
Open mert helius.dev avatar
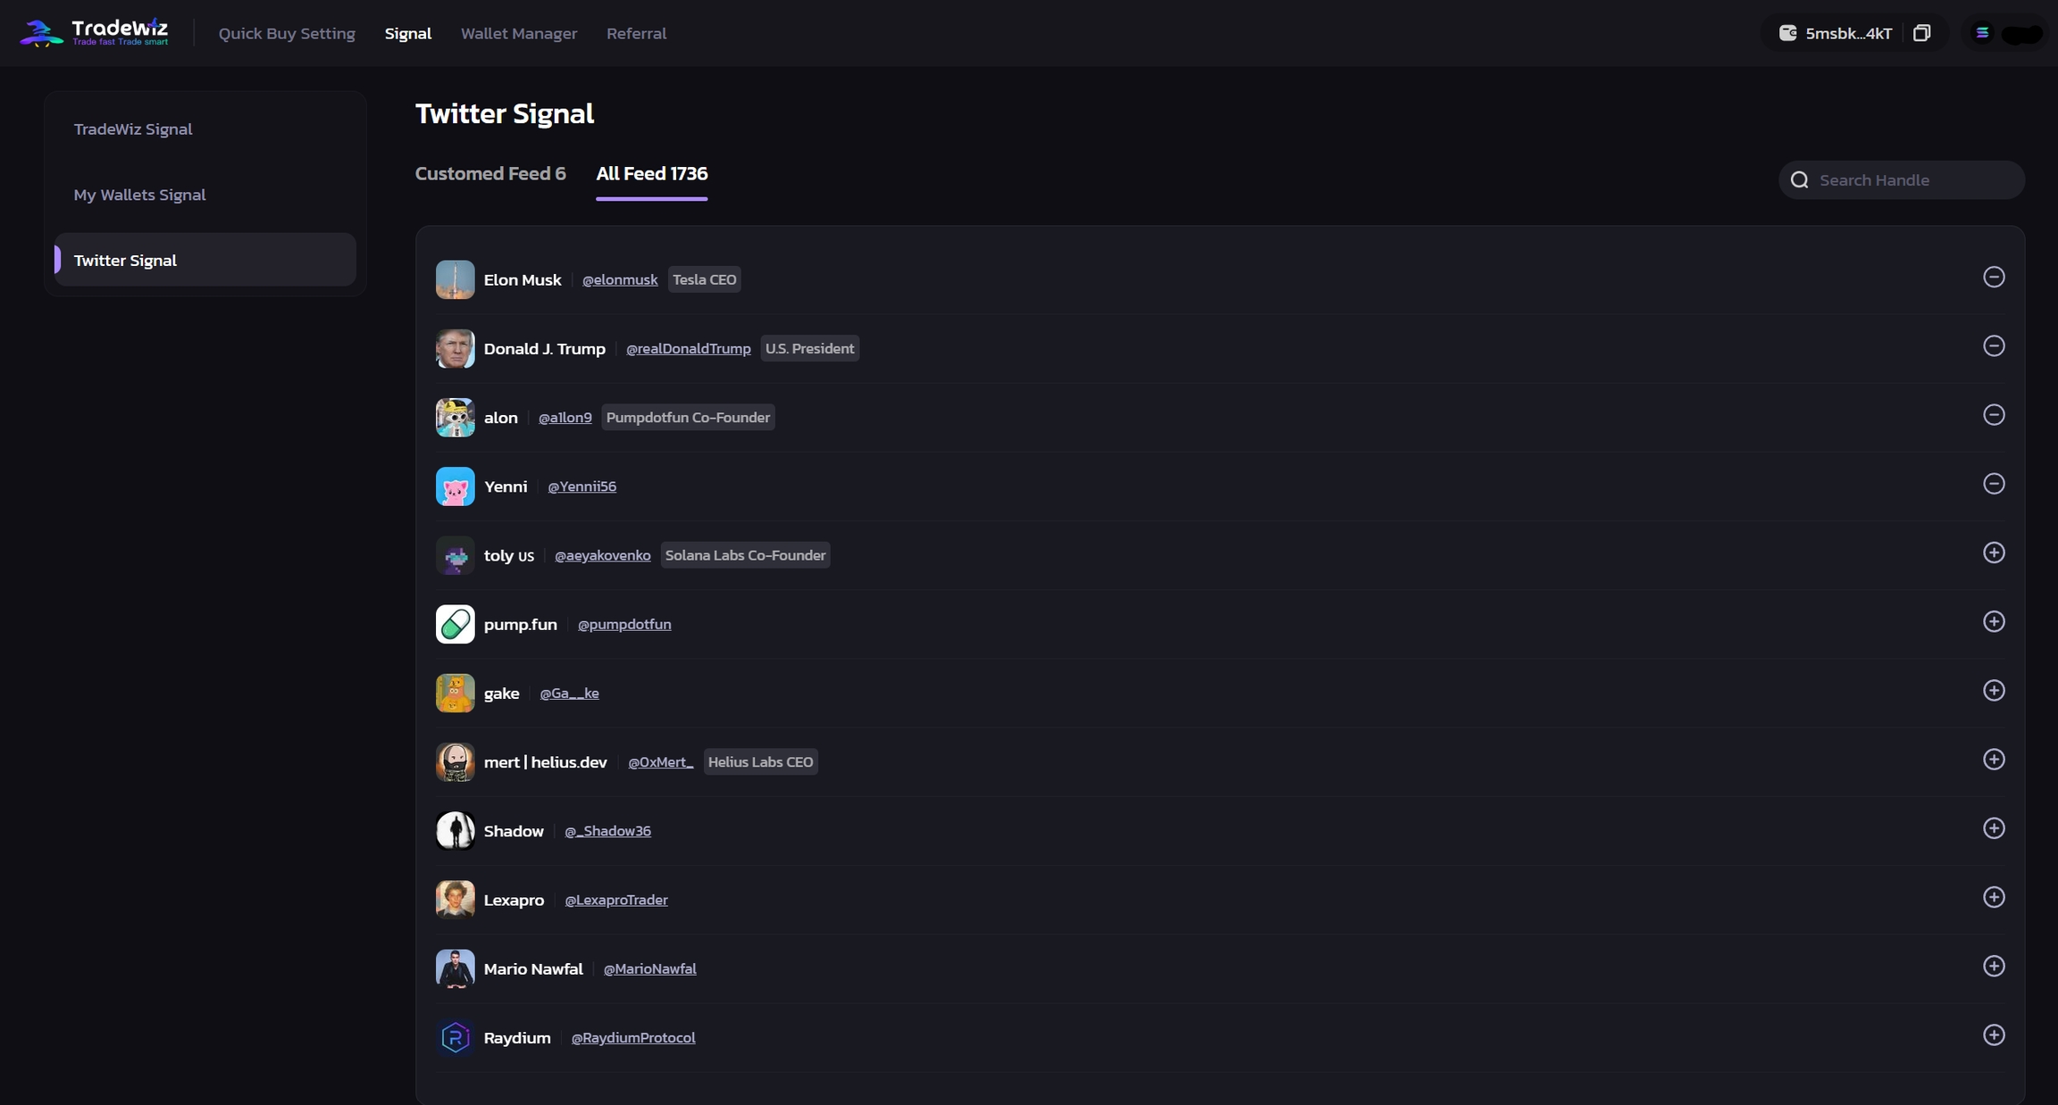(455, 761)
